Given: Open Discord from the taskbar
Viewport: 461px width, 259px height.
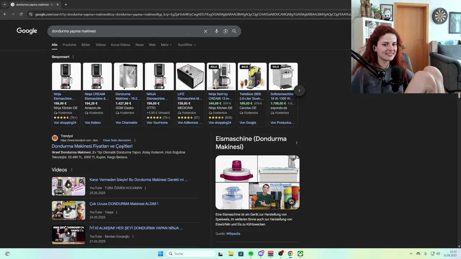Looking at the screenshot, I should (x=261, y=254).
